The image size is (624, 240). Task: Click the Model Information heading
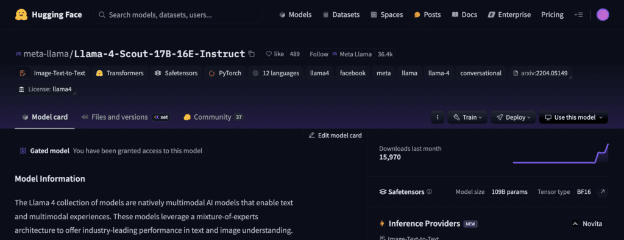pos(50,179)
